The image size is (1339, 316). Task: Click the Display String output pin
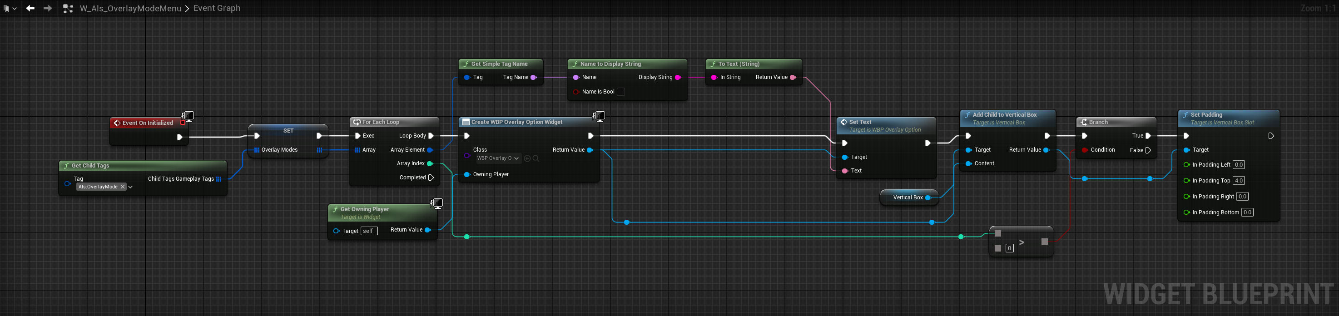point(678,78)
